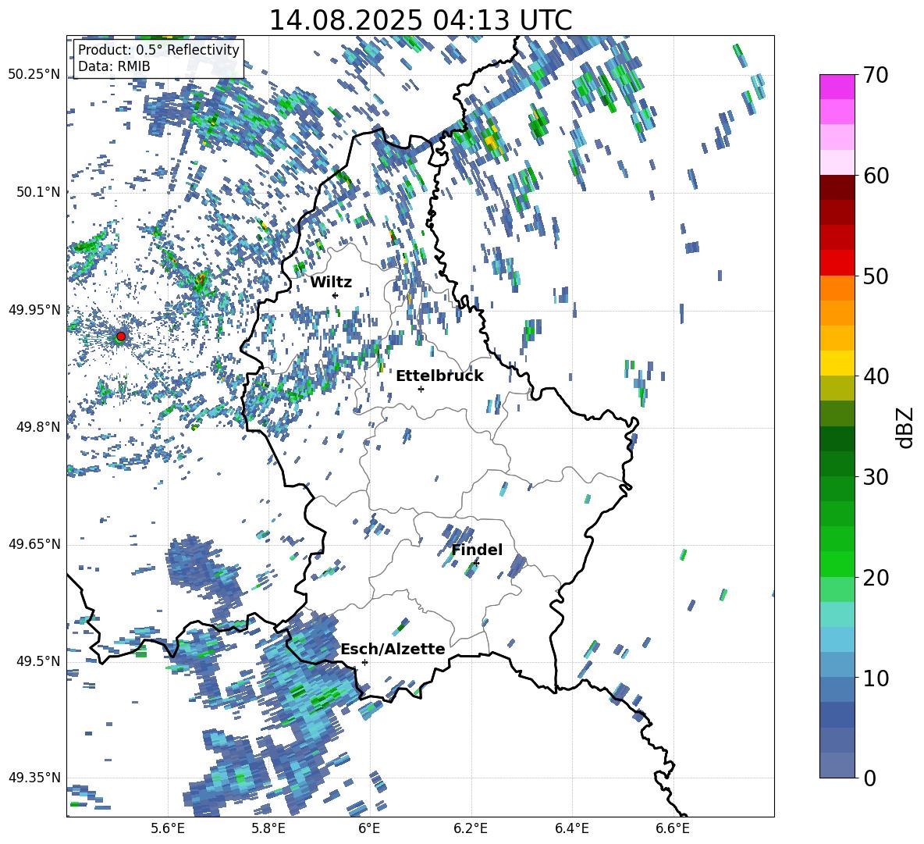Click the timestamp title 14.08.2025 04:13 UTC

tap(420, 20)
